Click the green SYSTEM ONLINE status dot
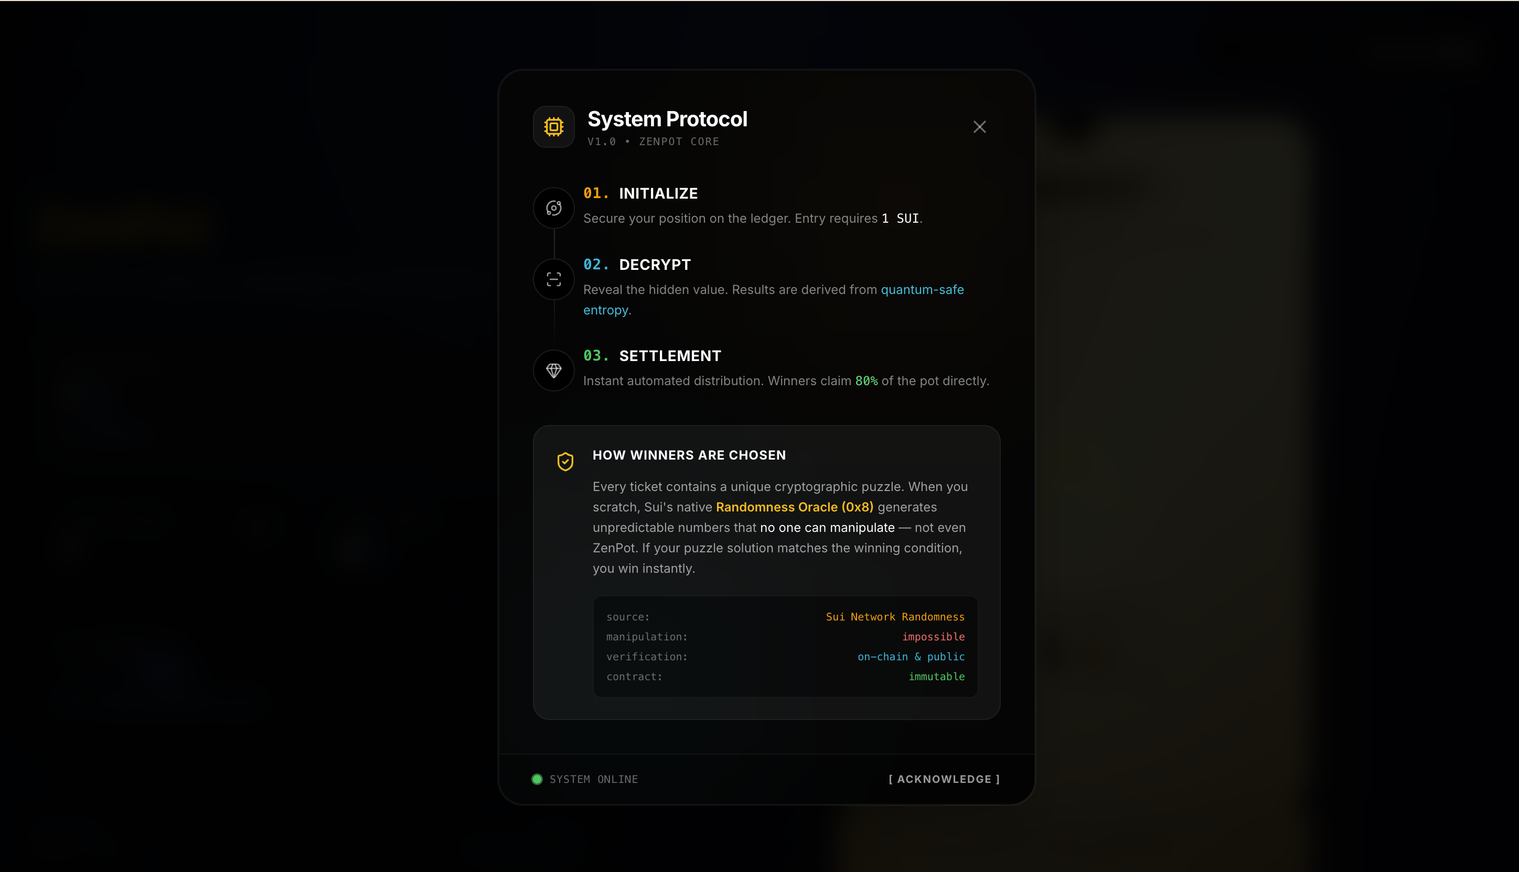 point(537,779)
